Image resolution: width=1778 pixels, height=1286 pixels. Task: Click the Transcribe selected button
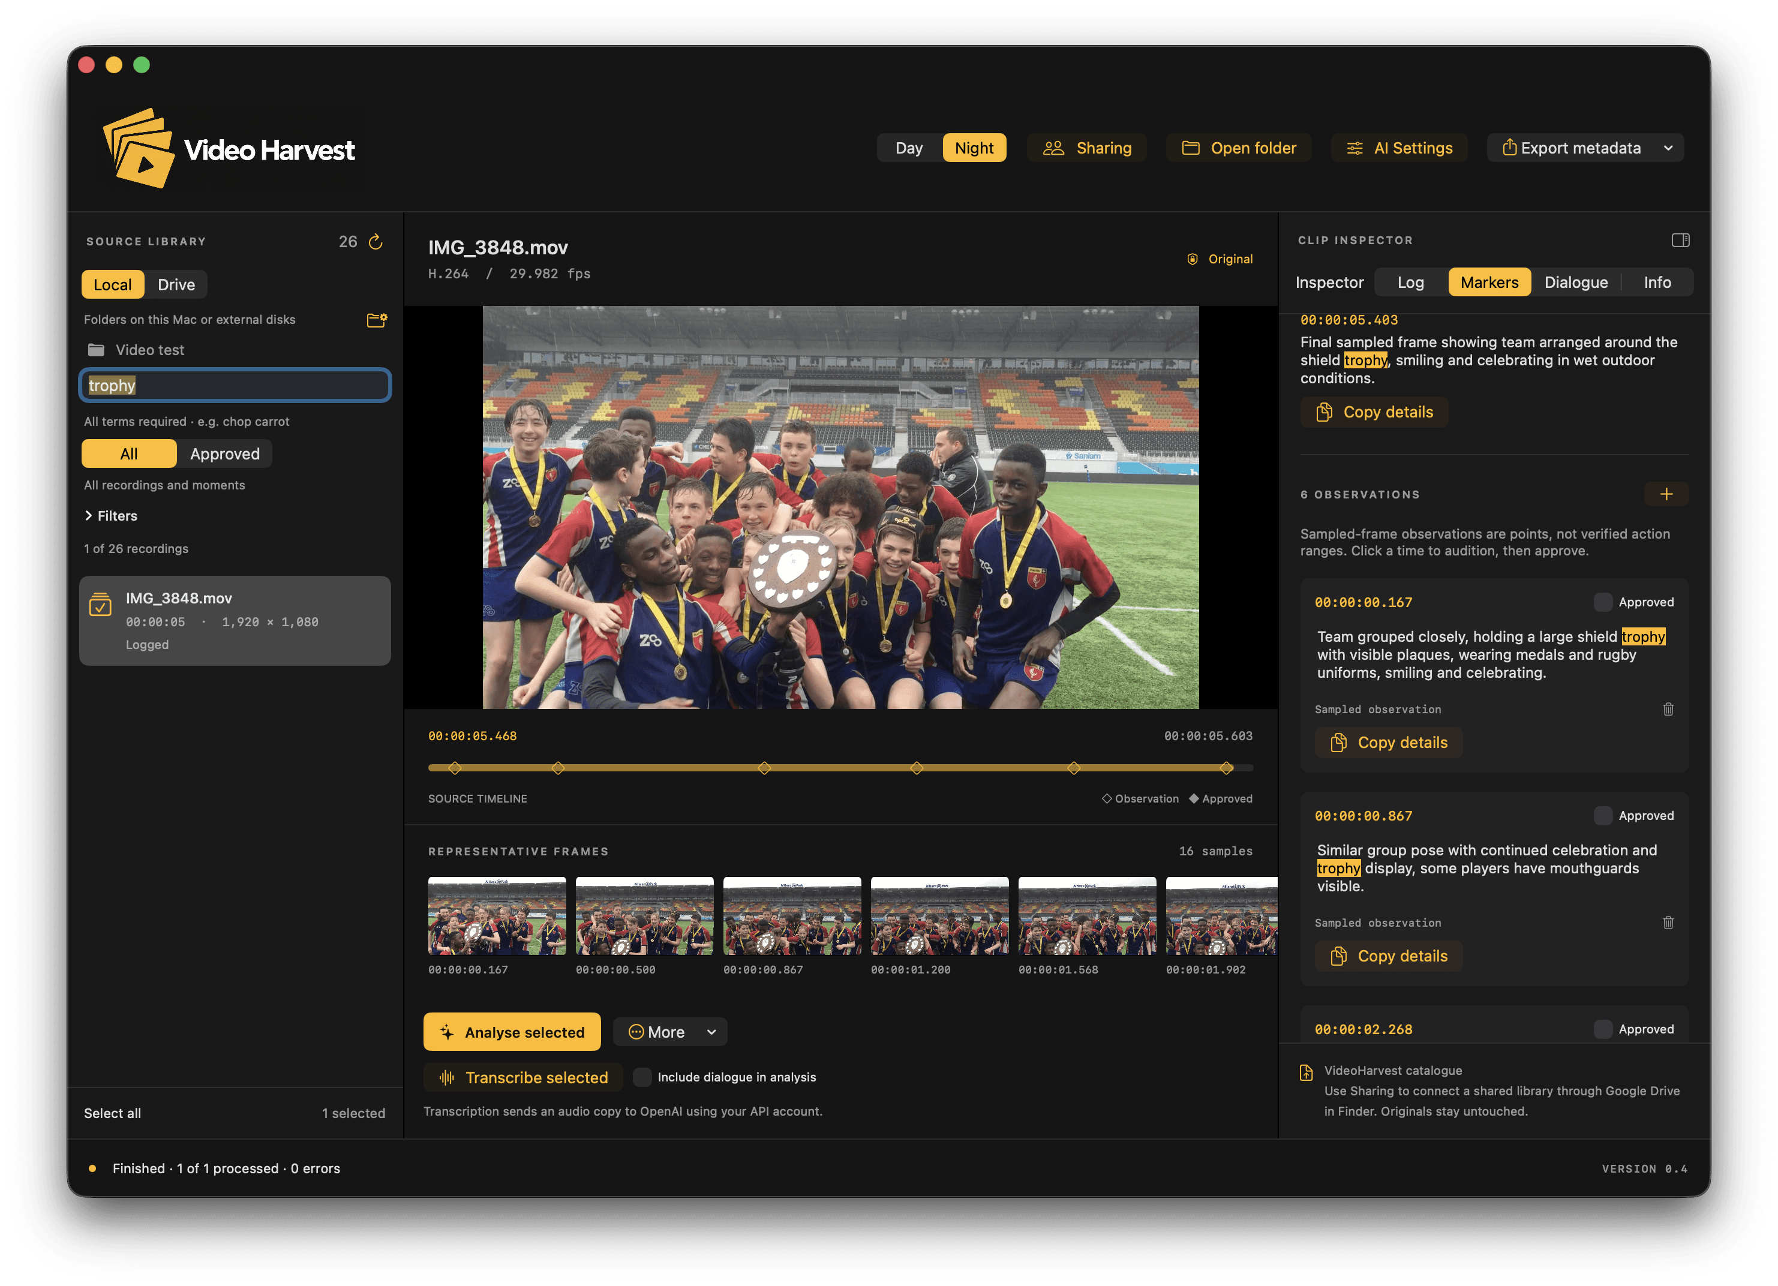(x=523, y=1077)
